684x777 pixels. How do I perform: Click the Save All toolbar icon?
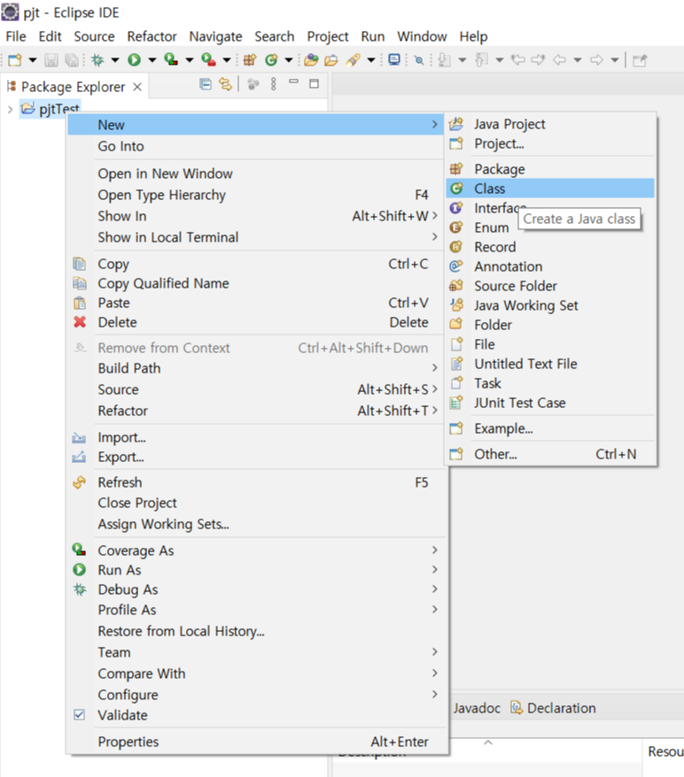click(72, 60)
